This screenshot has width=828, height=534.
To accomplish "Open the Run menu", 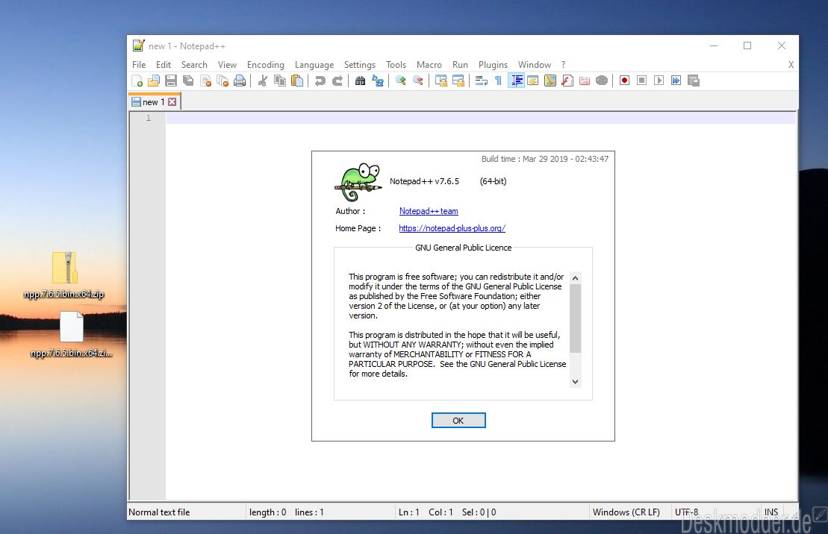I will pyautogui.click(x=460, y=64).
